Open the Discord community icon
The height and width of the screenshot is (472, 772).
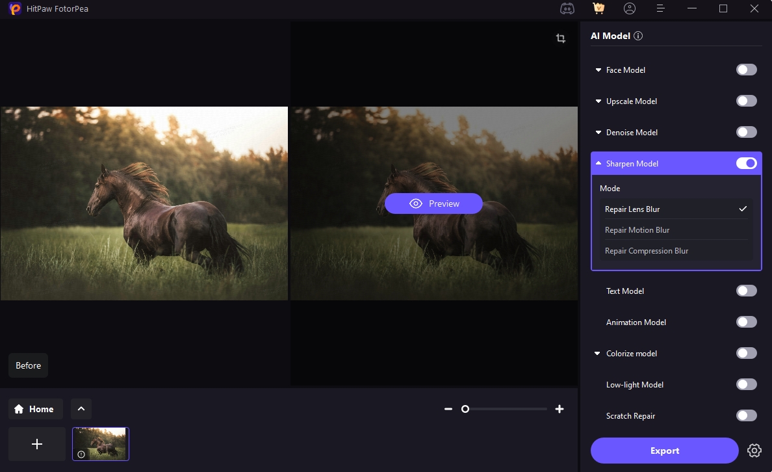pos(567,8)
